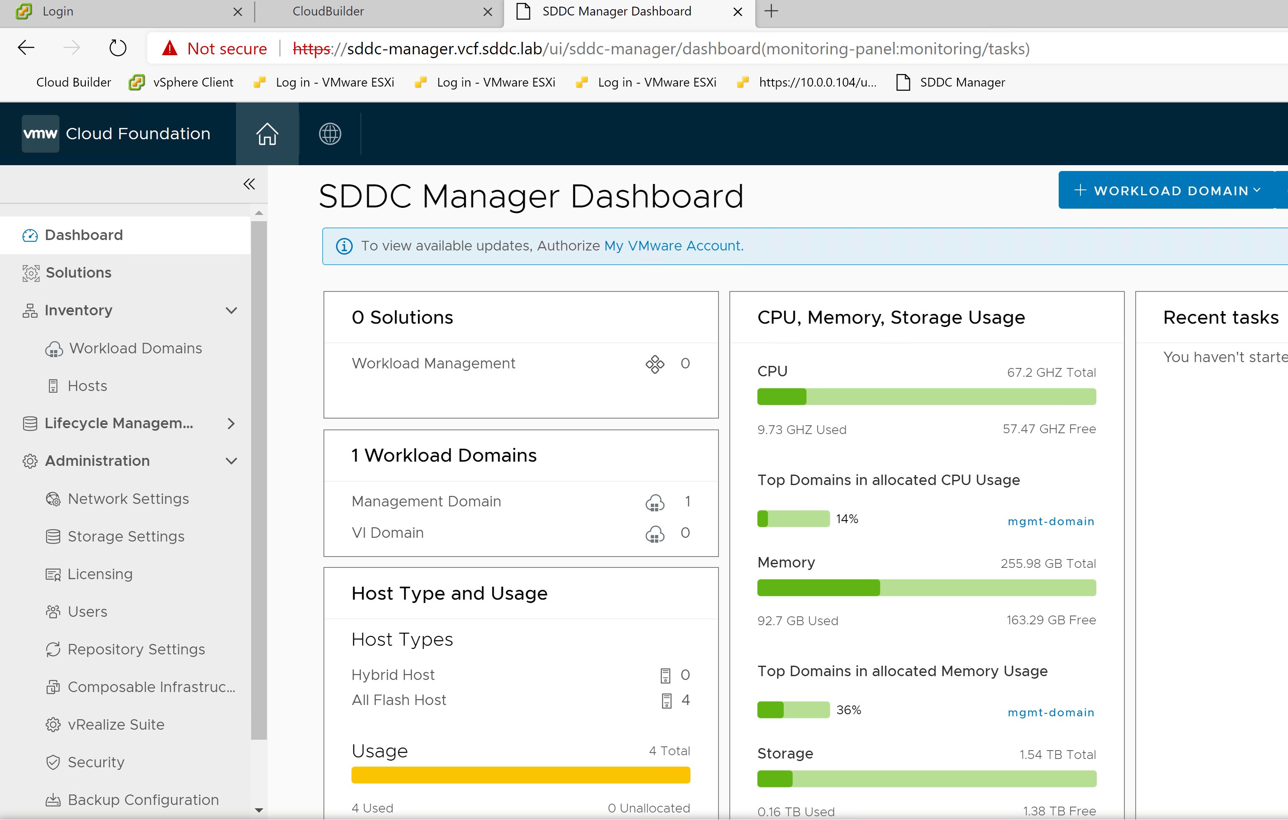Click the Management Domain cloud icon
This screenshot has width=1288, height=820.
[654, 501]
